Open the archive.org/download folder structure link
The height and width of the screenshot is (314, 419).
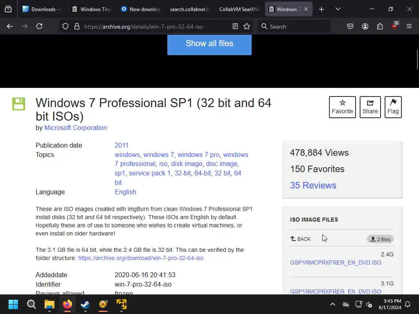tap(141, 258)
